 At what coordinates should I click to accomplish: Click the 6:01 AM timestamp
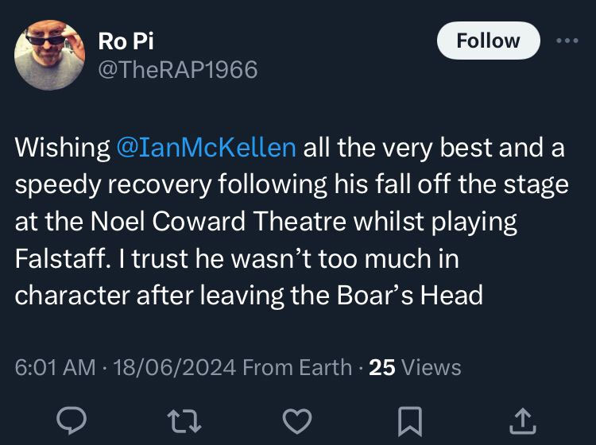tap(56, 367)
